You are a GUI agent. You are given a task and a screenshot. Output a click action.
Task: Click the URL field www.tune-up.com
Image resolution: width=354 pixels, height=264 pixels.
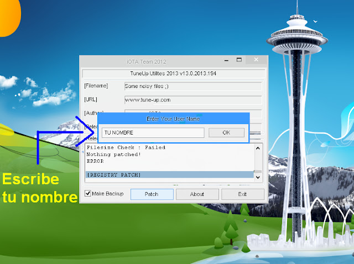pos(193,100)
